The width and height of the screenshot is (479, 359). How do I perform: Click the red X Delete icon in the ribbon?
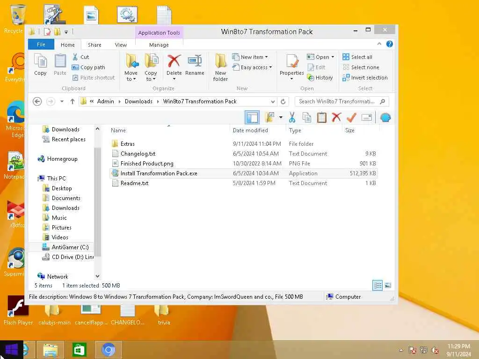(x=174, y=61)
